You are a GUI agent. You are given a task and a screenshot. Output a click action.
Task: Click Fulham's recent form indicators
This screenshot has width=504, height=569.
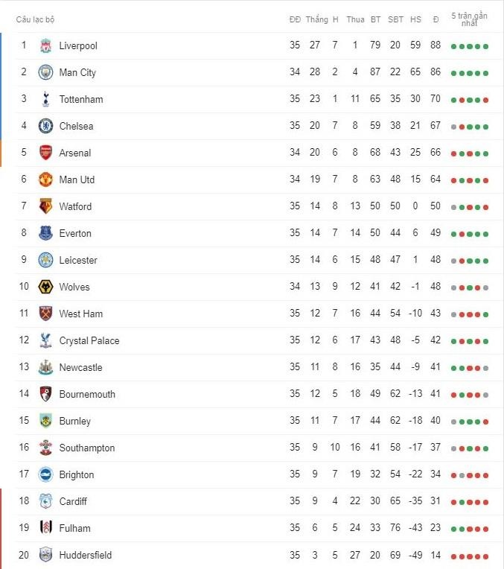[469, 529]
